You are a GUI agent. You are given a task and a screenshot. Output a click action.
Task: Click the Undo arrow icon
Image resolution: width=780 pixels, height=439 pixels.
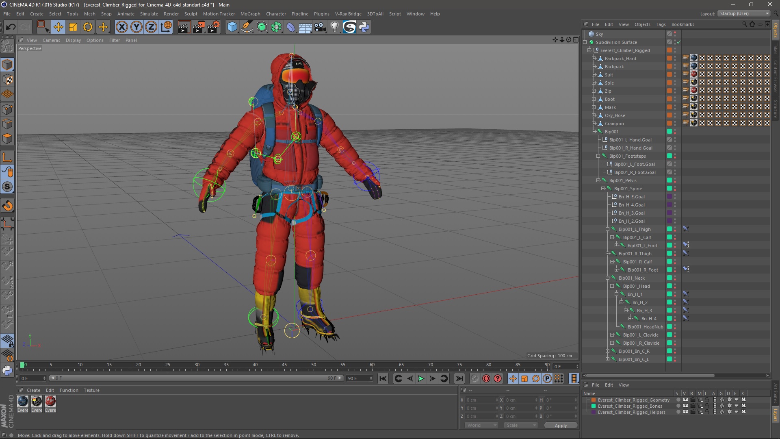pyautogui.click(x=11, y=27)
